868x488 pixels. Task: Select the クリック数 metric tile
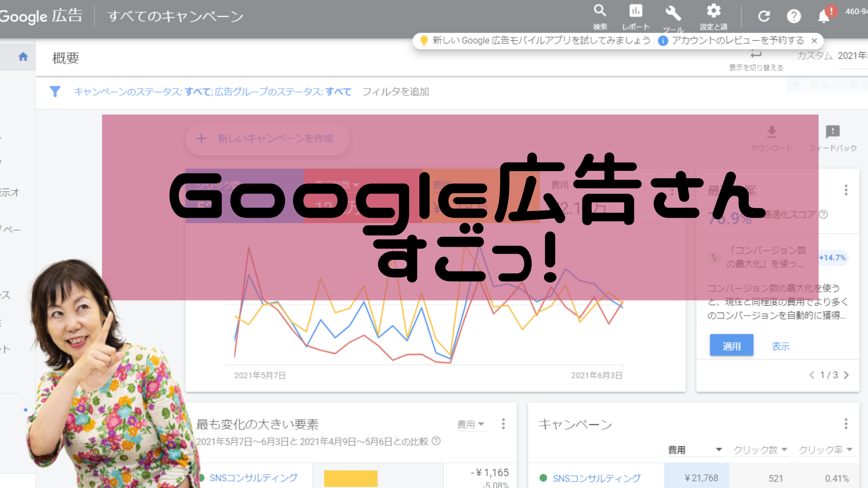(x=245, y=196)
